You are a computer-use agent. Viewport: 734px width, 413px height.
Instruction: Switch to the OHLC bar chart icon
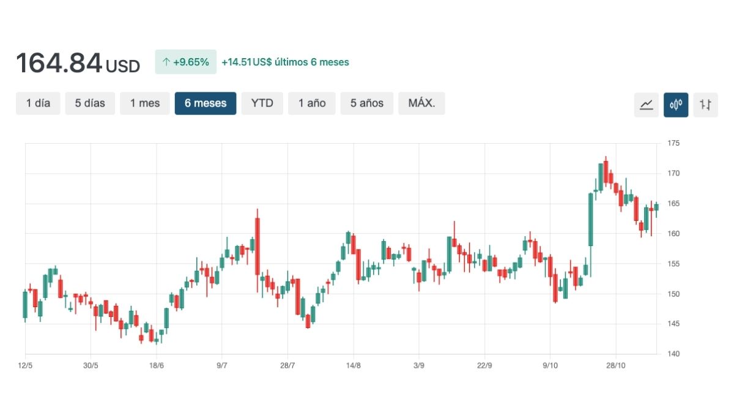pyautogui.click(x=705, y=105)
